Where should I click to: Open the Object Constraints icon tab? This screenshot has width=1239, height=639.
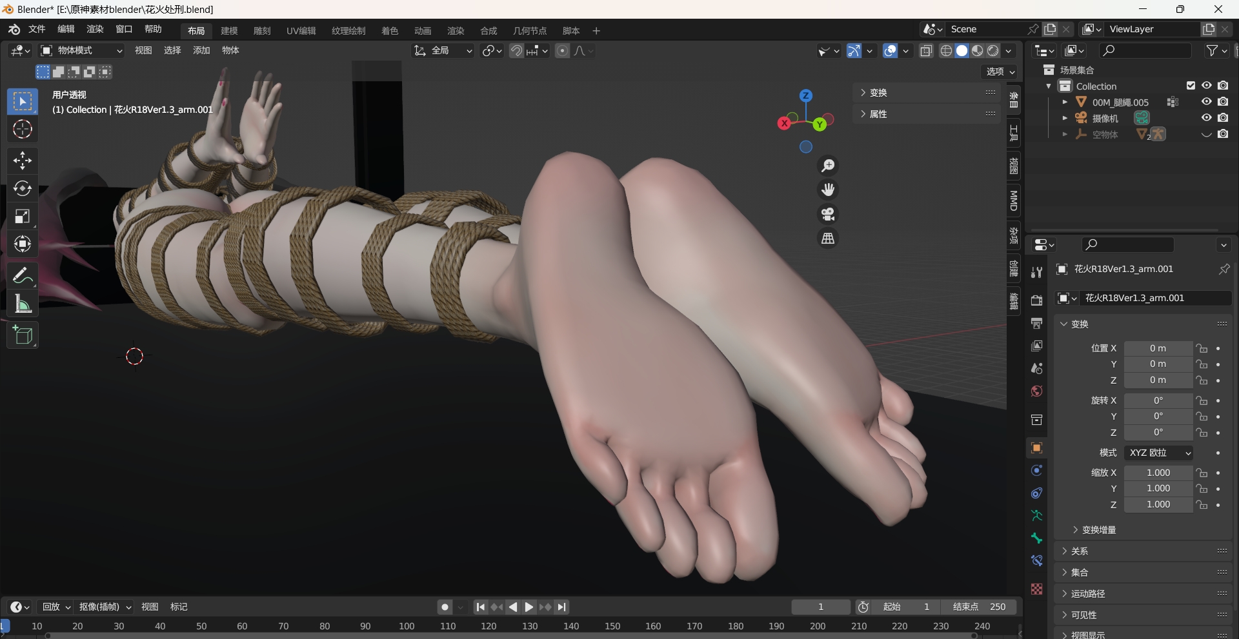click(1037, 493)
